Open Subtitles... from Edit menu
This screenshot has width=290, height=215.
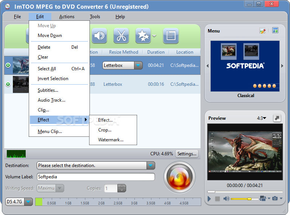(59, 90)
